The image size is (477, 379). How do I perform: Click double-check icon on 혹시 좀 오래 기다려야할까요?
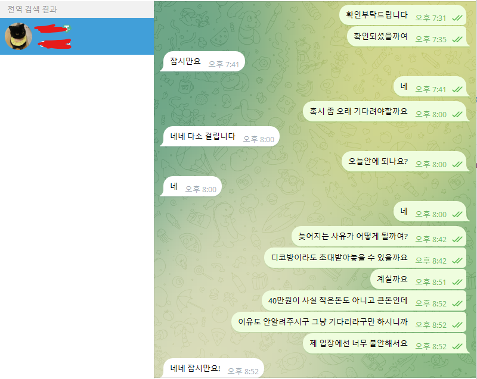[x=457, y=114]
